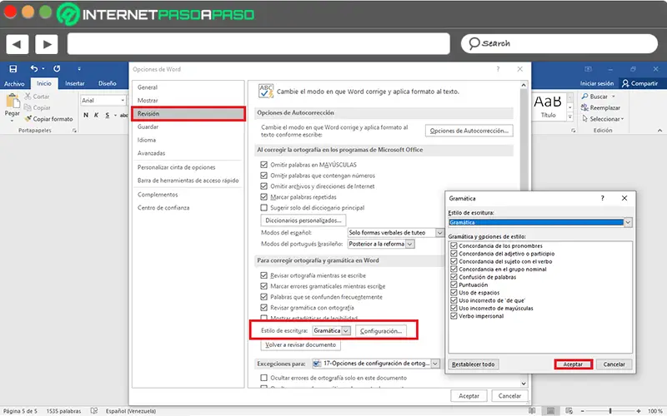Viewport: 667px width, 416px height.
Task: Select Revisión in options sidebar
Action: tap(188, 114)
